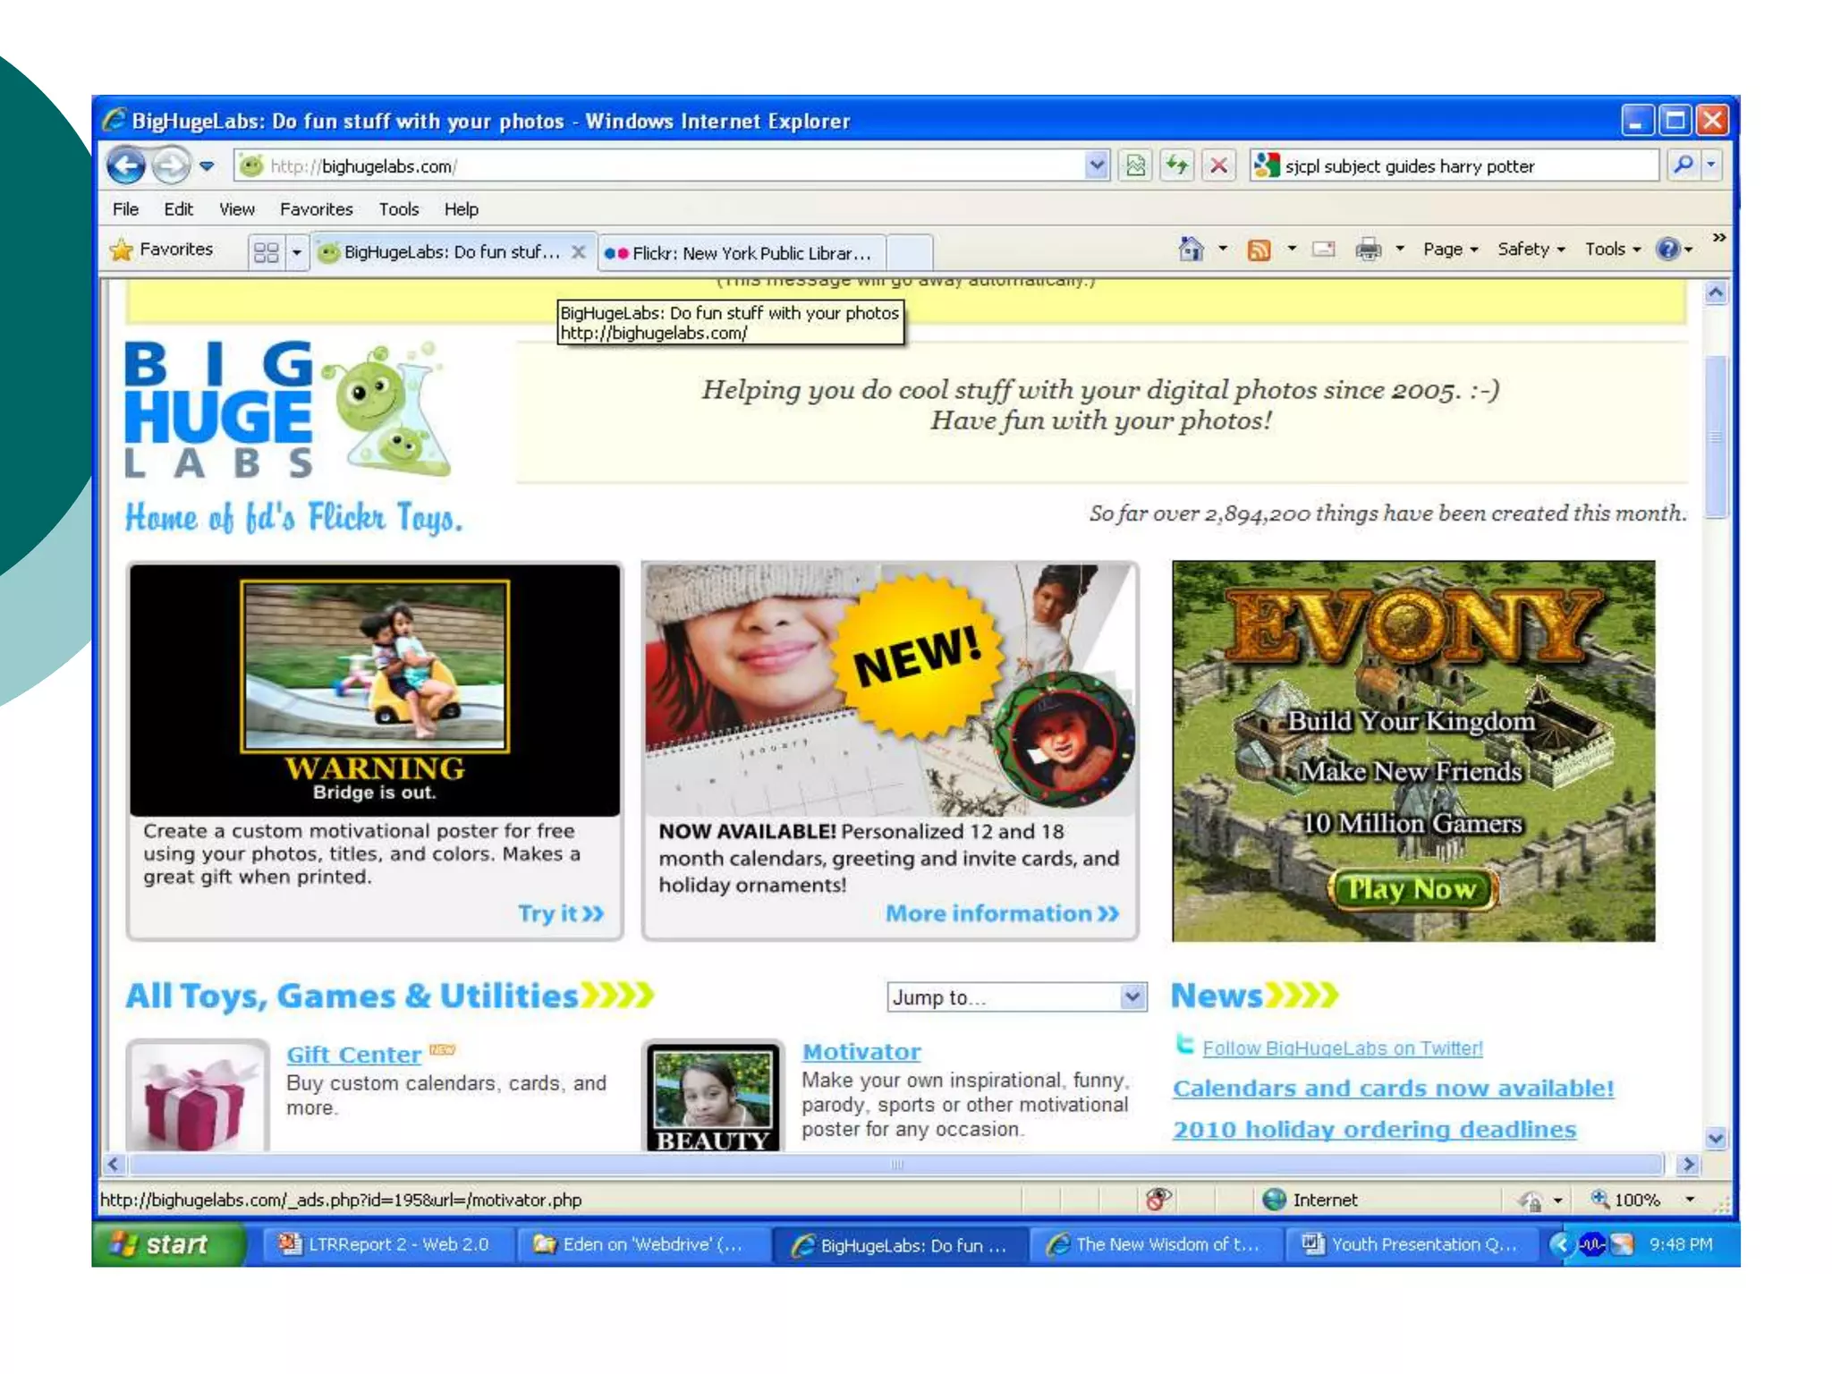
Task: Click the Refresh page icon
Action: [1177, 165]
